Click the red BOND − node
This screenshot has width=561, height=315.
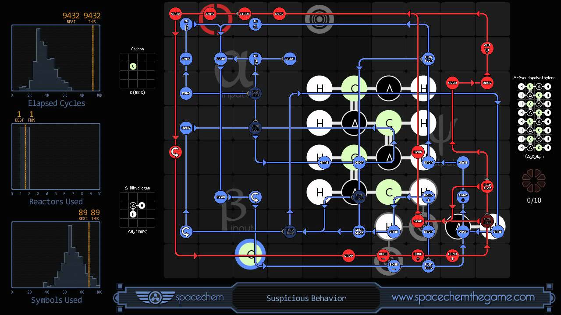pos(383,255)
